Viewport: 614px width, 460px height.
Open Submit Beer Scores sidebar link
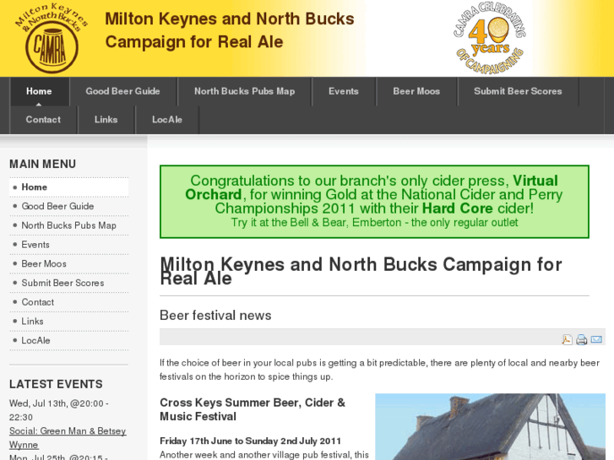click(69, 283)
